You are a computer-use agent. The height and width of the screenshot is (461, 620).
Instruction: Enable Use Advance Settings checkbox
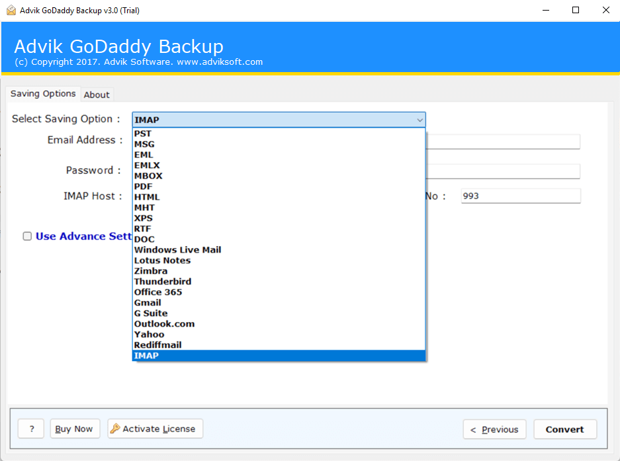pos(27,236)
